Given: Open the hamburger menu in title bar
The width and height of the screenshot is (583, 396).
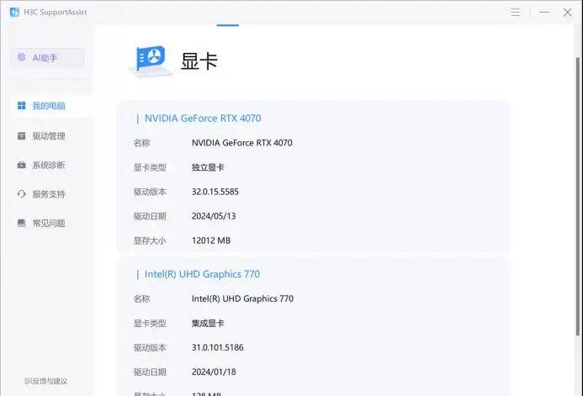Looking at the screenshot, I should click(515, 13).
